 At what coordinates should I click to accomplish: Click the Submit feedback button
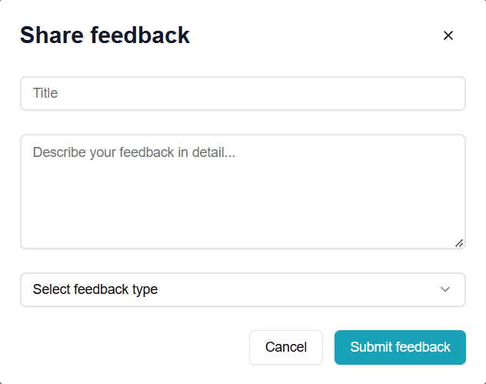click(400, 347)
